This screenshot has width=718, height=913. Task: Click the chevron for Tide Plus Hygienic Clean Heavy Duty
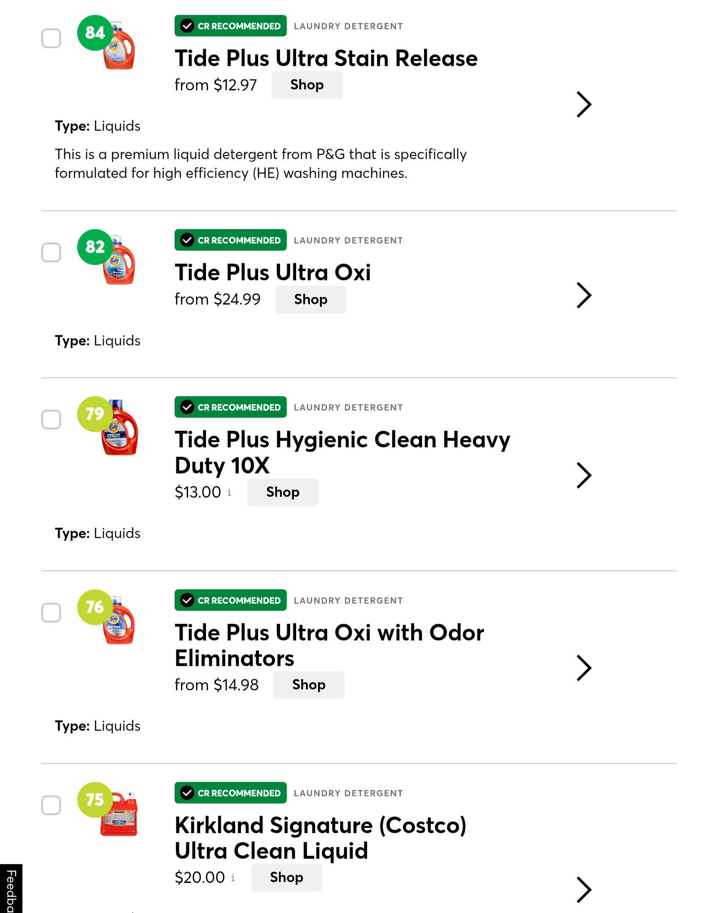pyautogui.click(x=584, y=475)
